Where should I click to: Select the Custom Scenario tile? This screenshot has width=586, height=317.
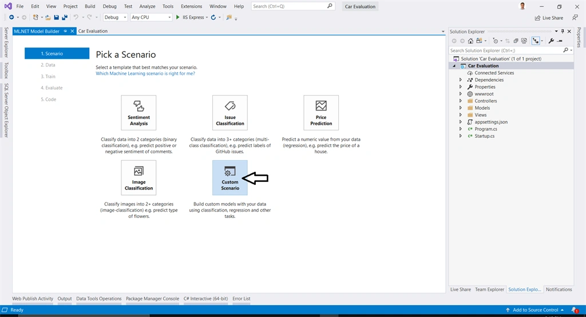[x=230, y=177]
